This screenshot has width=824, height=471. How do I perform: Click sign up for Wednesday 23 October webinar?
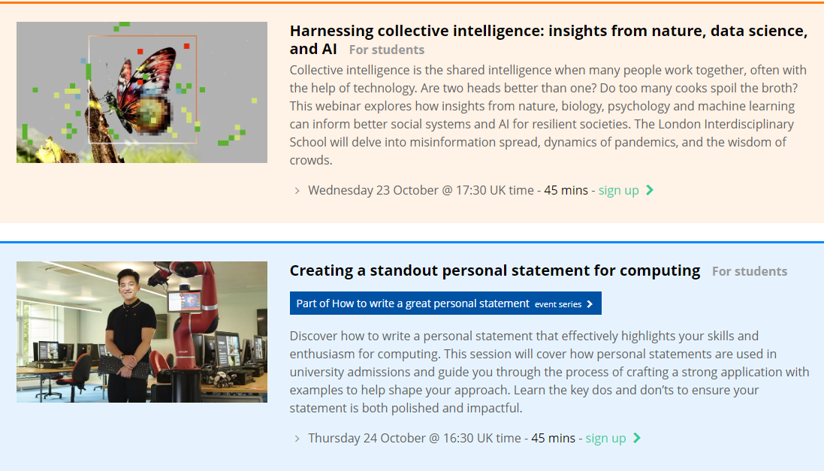618,190
